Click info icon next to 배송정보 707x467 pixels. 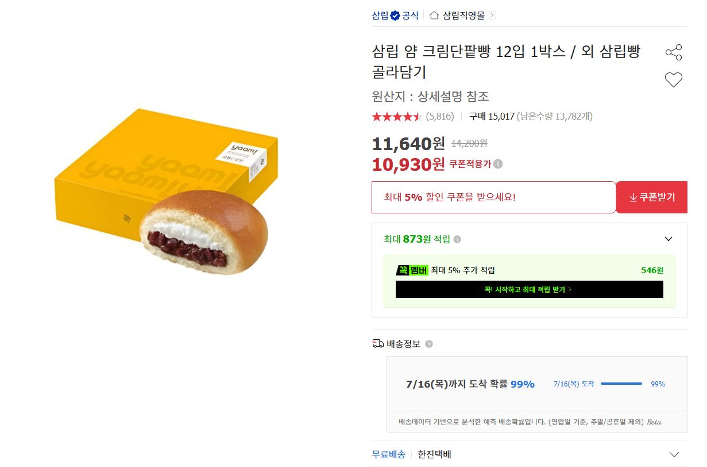[429, 344]
